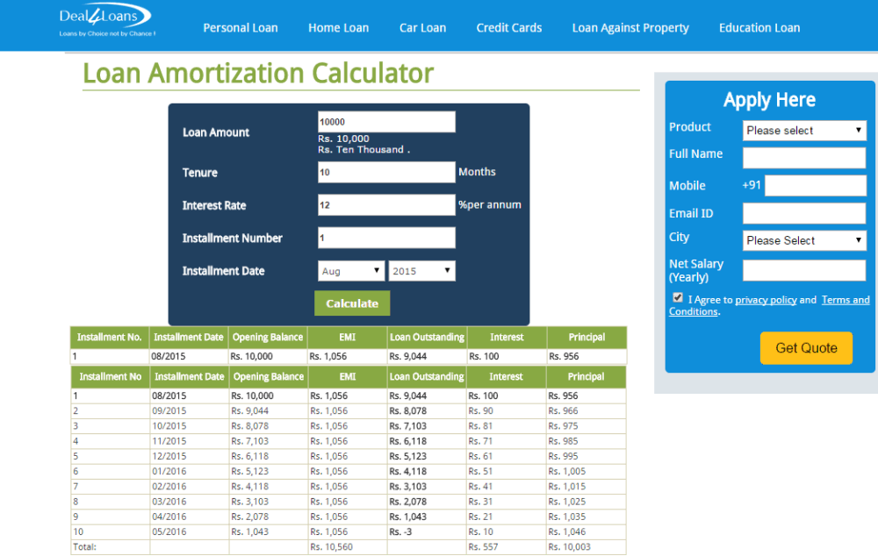Click the Deal4Loans logo
This screenshot has height=556, width=878.
[106, 21]
